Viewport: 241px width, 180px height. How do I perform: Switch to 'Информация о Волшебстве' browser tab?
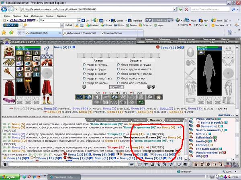81,33
